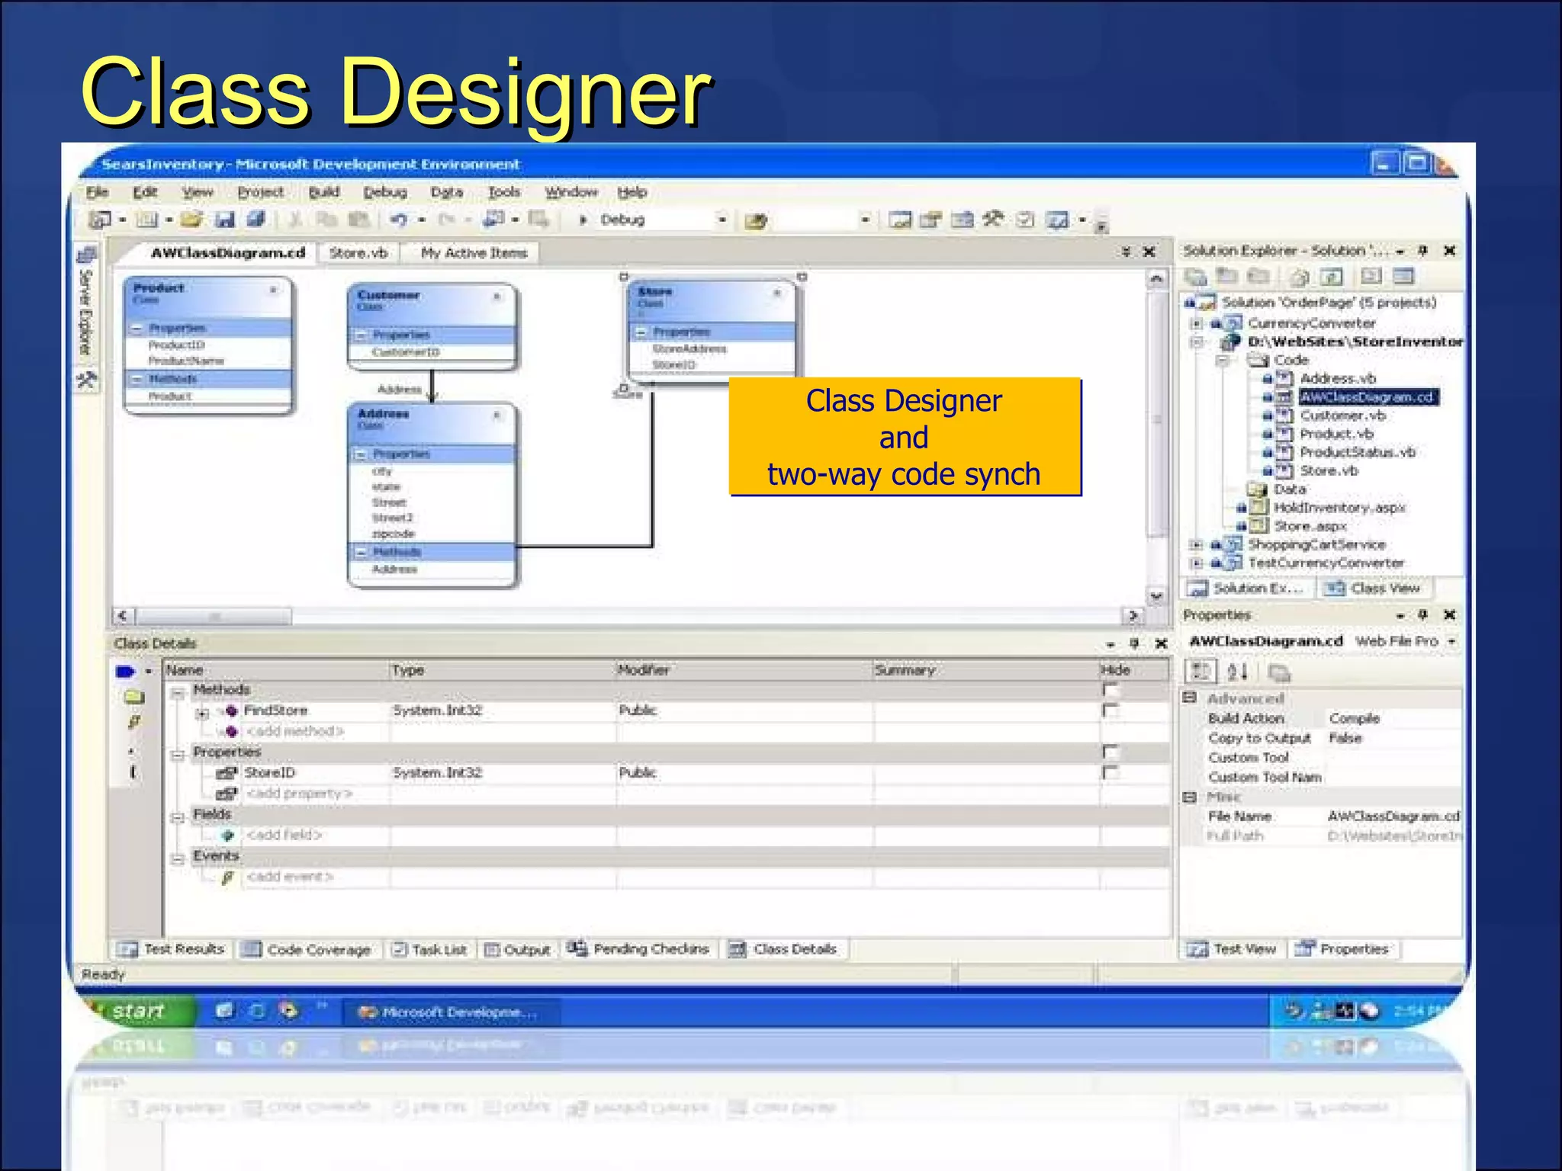This screenshot has width=1562, height=1171.
Task: Open the Project menu
Action: pos(260,192)
